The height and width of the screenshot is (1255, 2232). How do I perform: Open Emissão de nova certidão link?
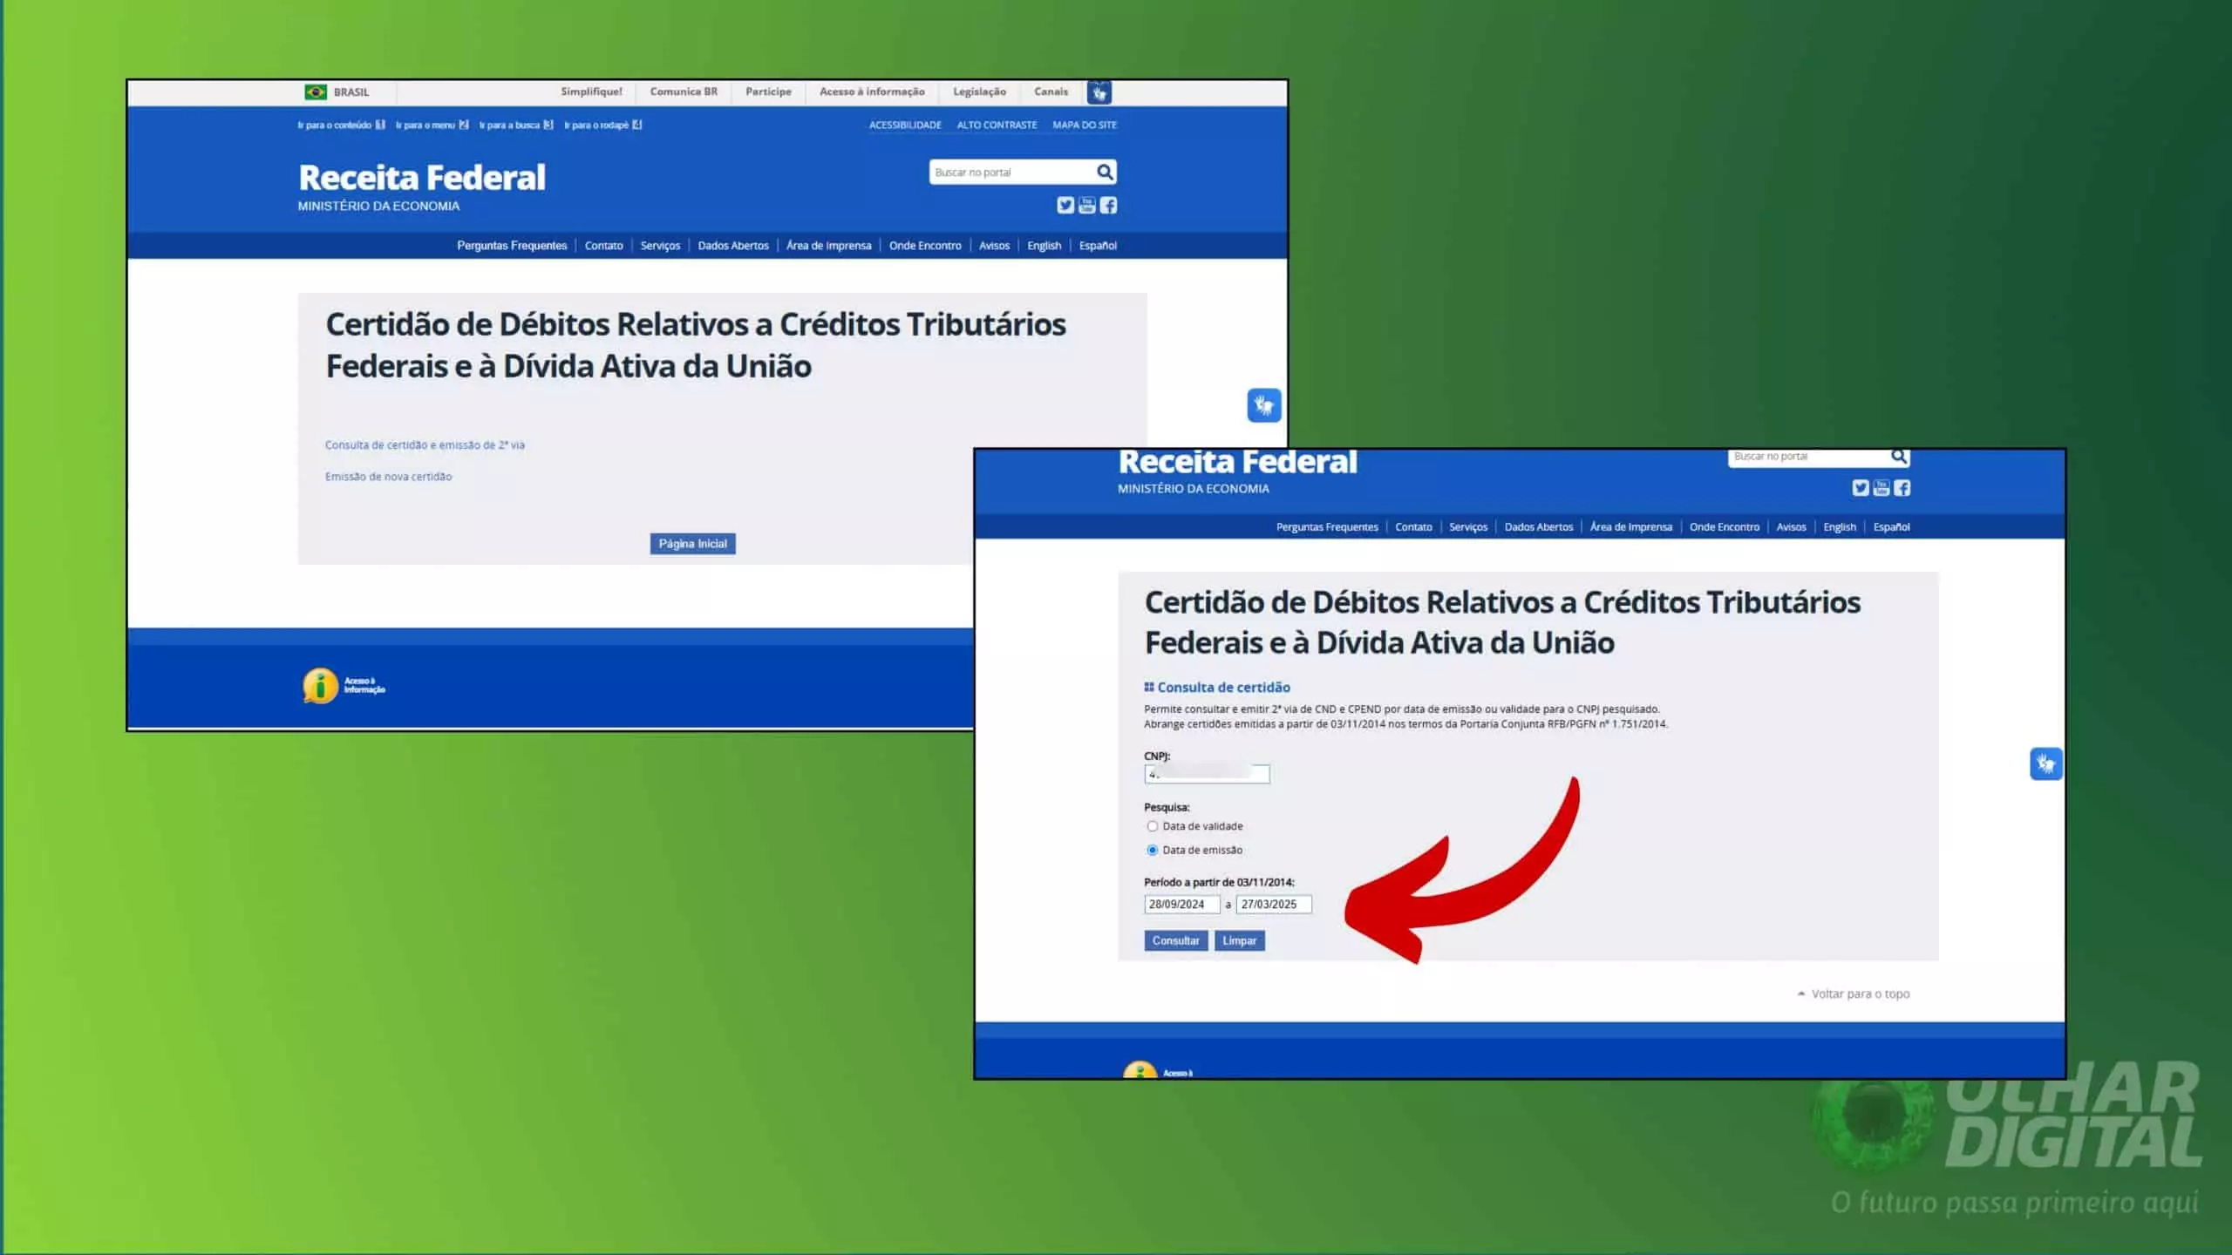[x=388, y=477]
